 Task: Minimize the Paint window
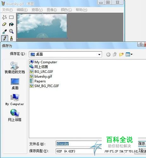(101, 2)
